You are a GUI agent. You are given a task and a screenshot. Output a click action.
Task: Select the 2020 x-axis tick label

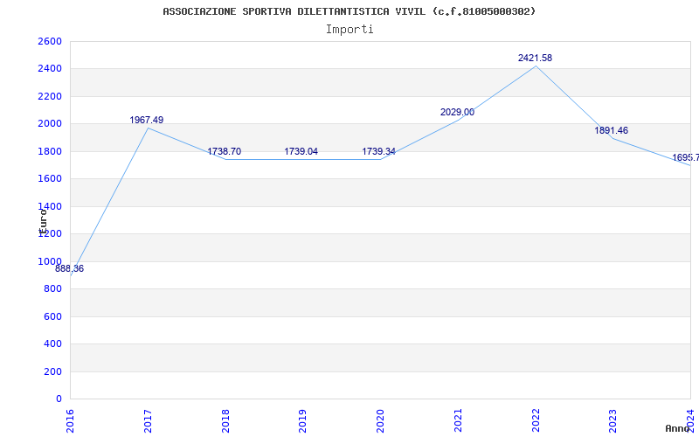[380, 420]
